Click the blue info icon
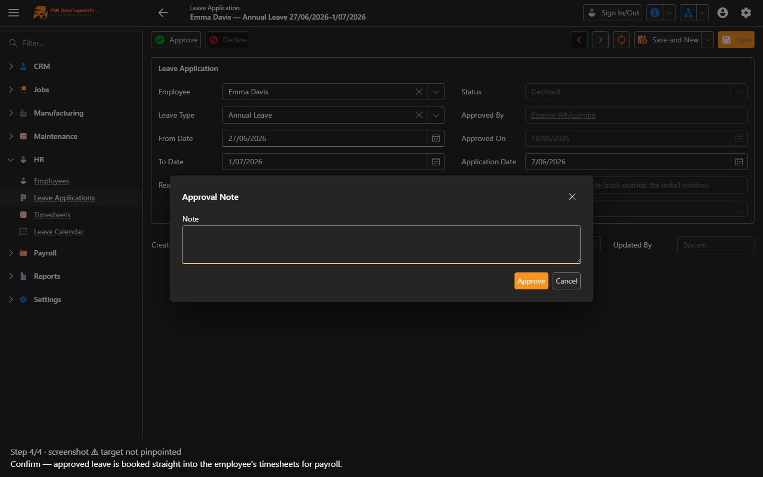The width and height of the screenshot is (763, 477). (655, 13)
